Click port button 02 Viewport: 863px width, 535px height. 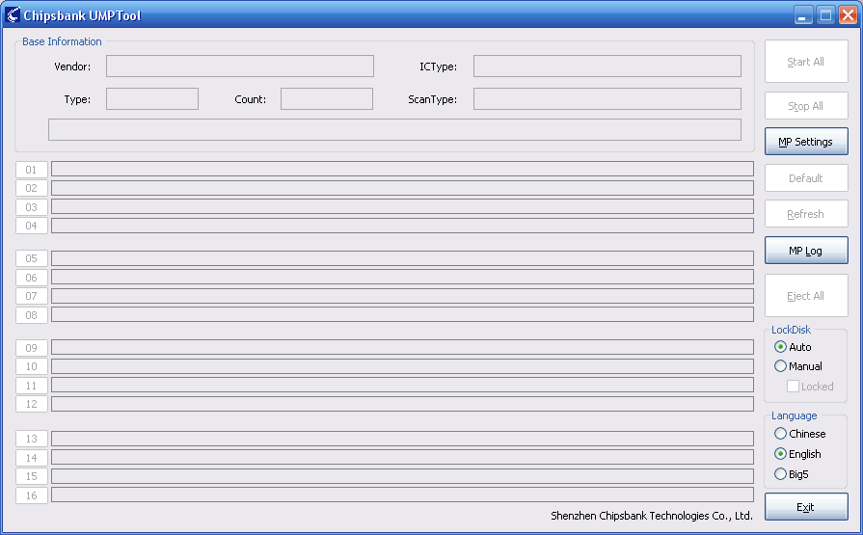pyautogui.click(x=32, y=188)
